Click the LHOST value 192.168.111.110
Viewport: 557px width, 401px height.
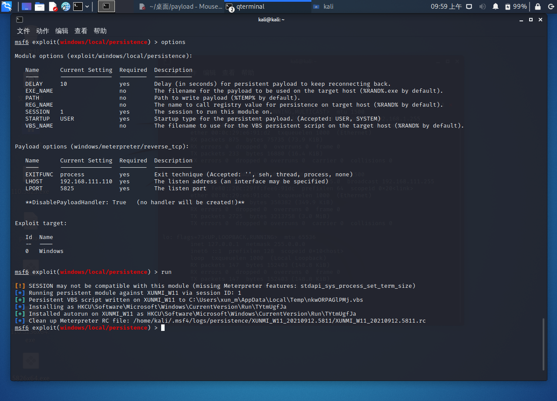pyautogui.click(x=86, y=182)
